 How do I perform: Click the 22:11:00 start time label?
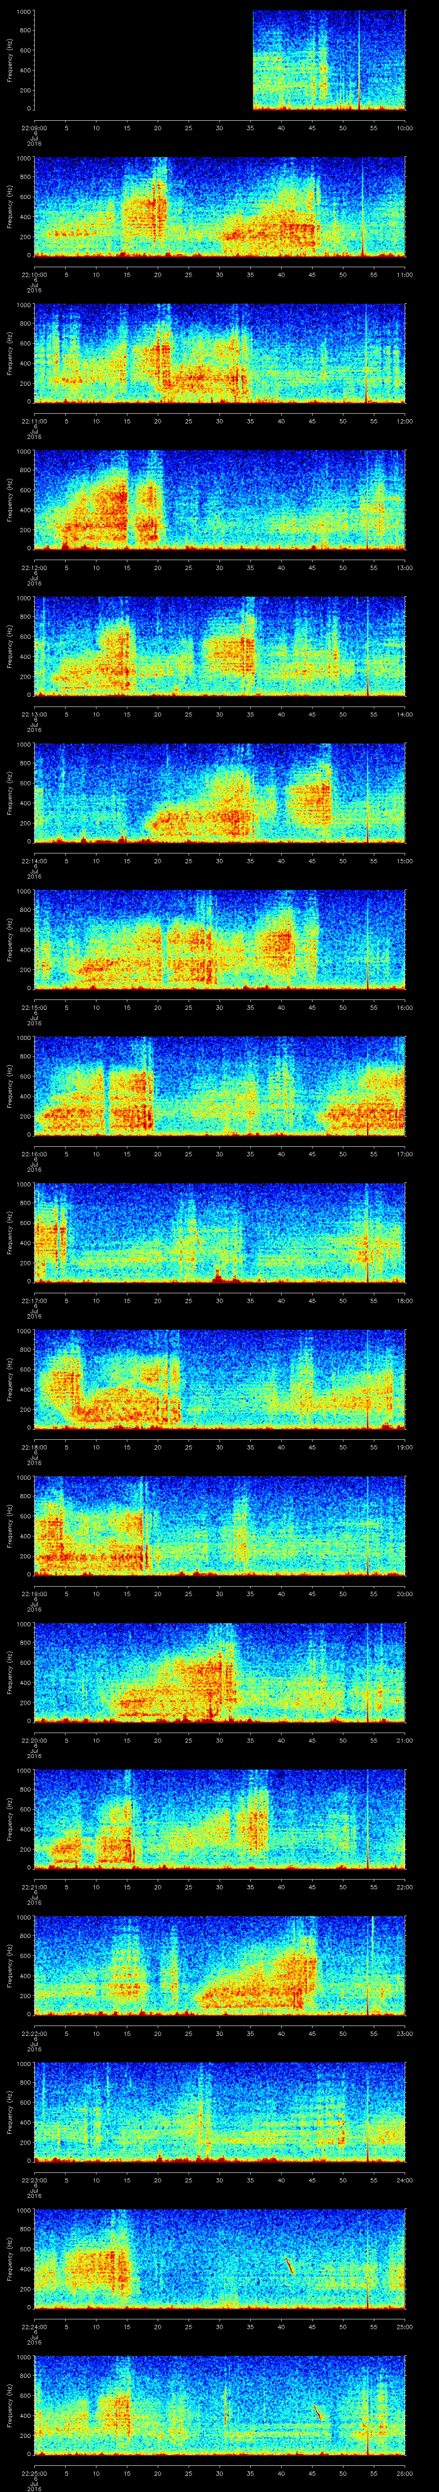(34, 421)
